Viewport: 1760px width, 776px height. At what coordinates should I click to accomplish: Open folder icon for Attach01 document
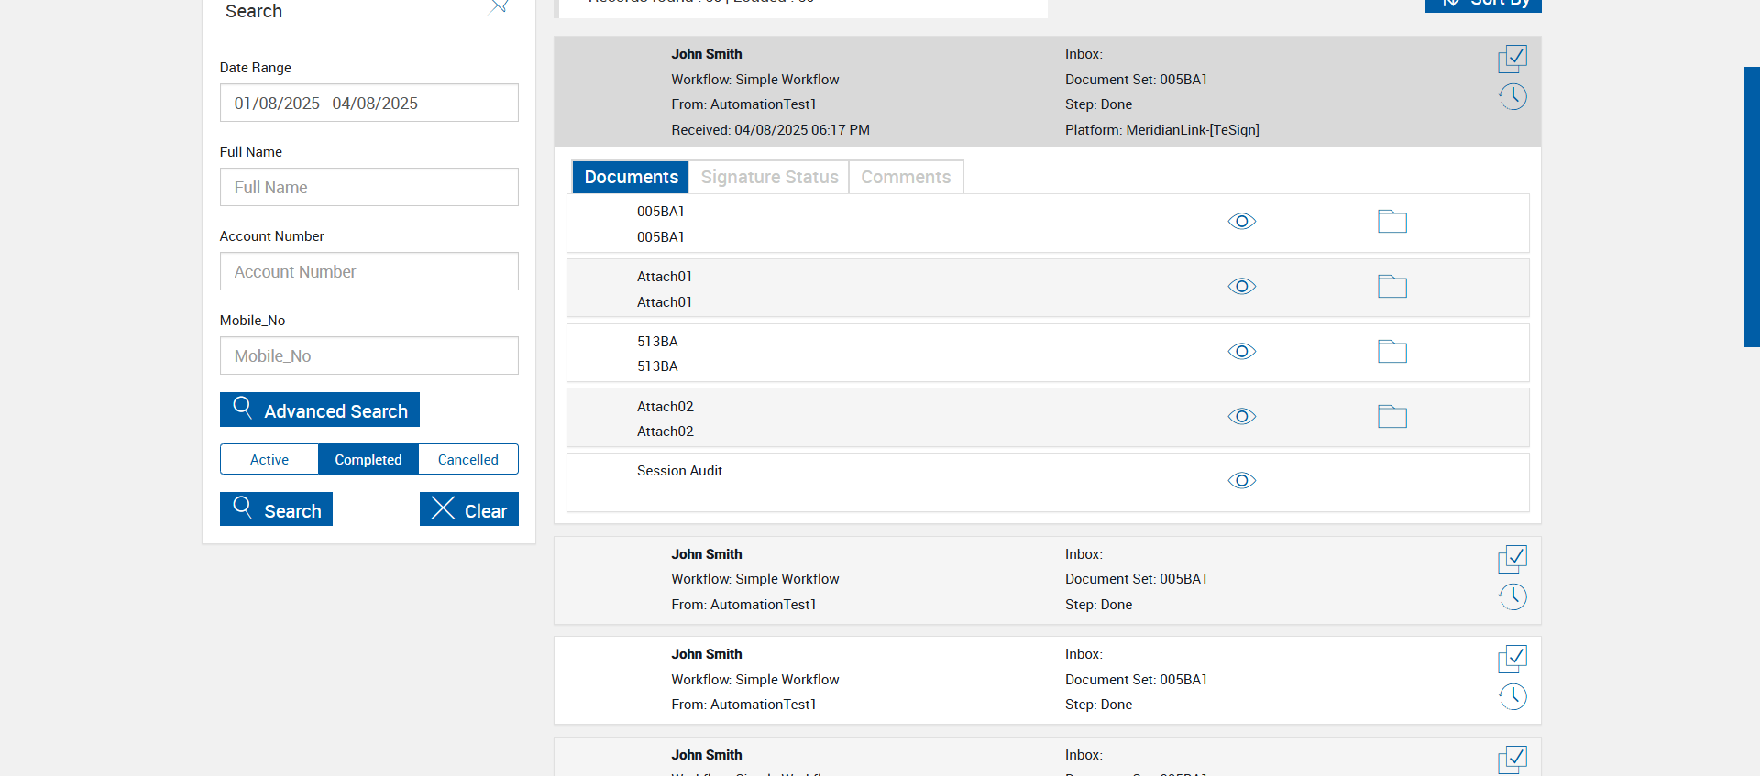point(1391,287)
